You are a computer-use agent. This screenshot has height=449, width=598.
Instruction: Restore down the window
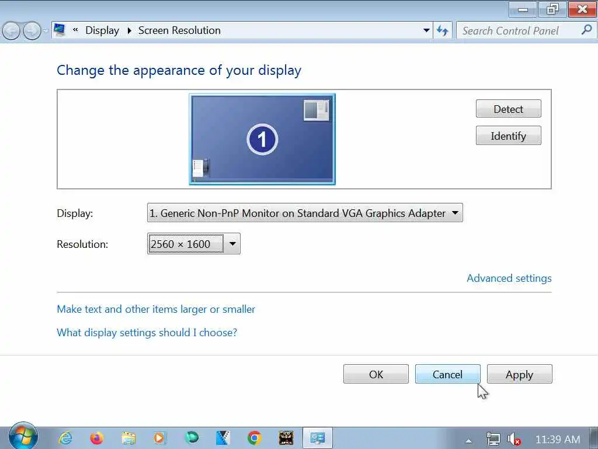point(552,9)
